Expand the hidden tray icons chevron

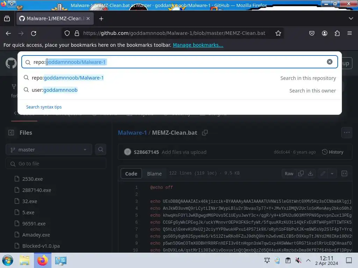coord(308,260)
